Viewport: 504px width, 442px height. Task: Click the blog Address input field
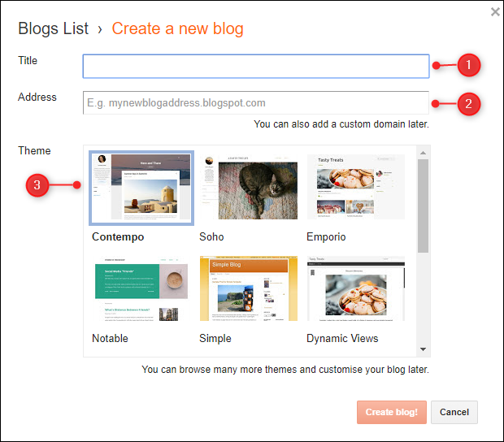[x=255, y=103]
